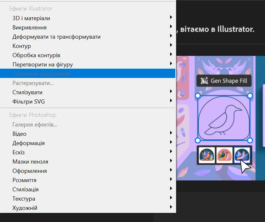Select the Позначки кадрування effect
The image size is (265, 222).
[x=88, y=73]
